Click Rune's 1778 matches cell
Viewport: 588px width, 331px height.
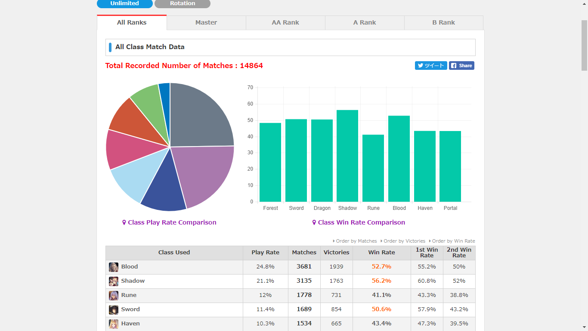(304, 295)
